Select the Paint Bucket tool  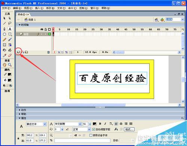10,50
